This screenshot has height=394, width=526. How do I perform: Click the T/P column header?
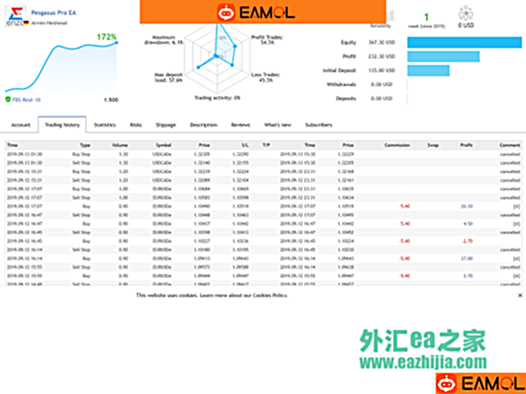pos(266,145)
